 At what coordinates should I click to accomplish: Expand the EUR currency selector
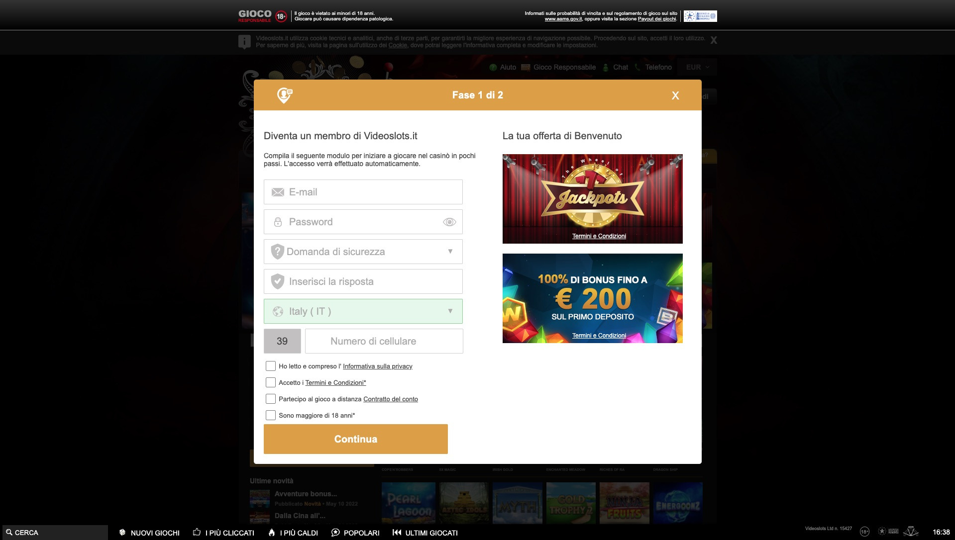click(697, 67)
